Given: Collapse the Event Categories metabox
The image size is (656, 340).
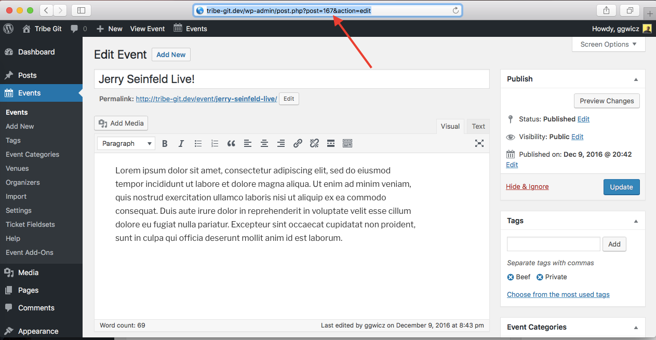Looking at the screenshot, I should 636,327.
